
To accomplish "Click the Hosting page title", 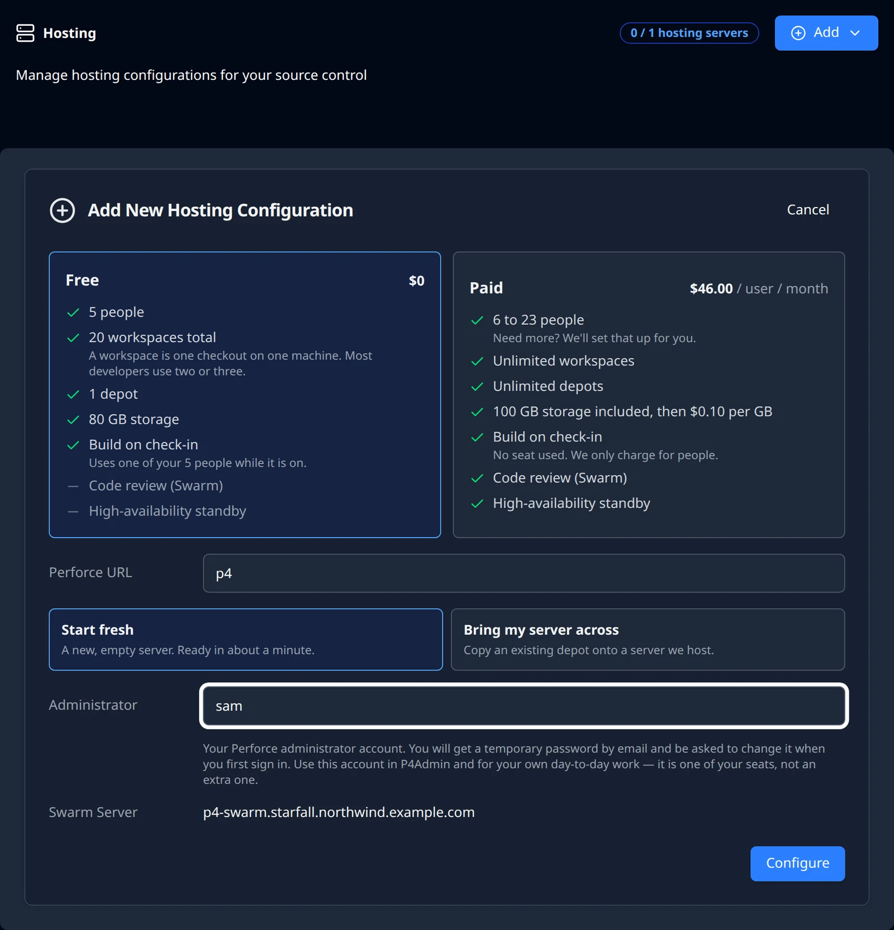I will coord(70,33).
